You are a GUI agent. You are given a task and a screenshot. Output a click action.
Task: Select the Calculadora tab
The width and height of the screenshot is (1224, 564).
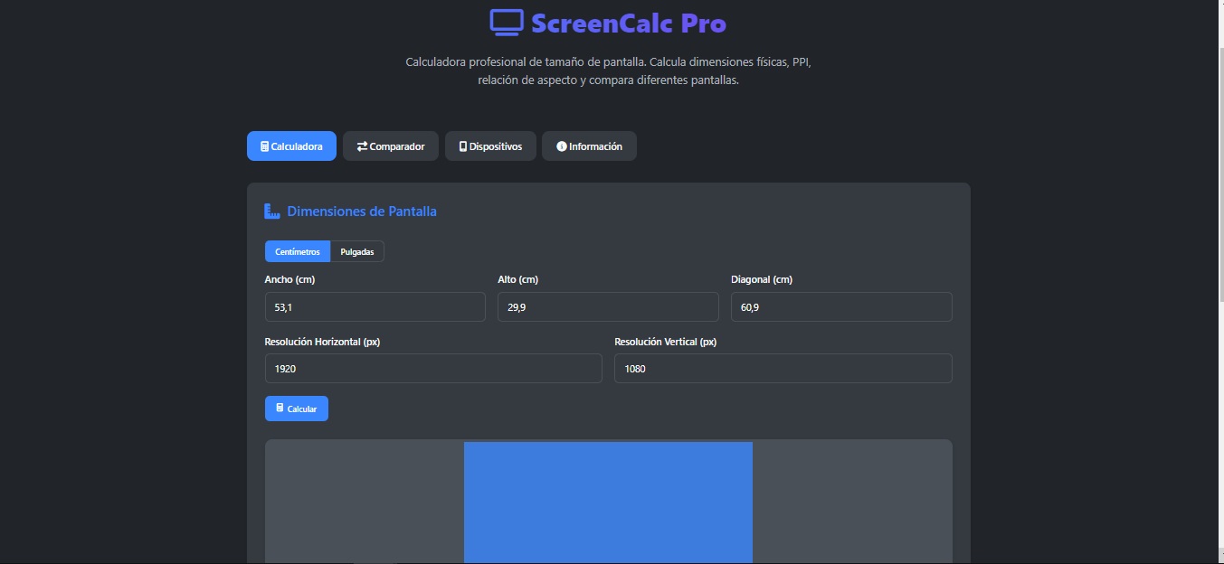tap(291, 146)
